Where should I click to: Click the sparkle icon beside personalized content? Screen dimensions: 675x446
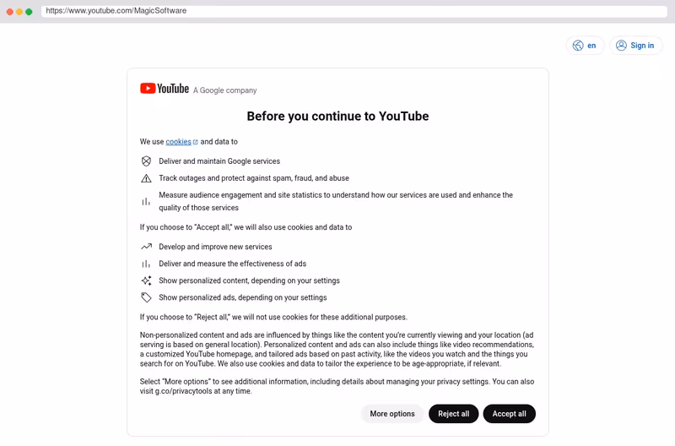(x=146, y=280)
